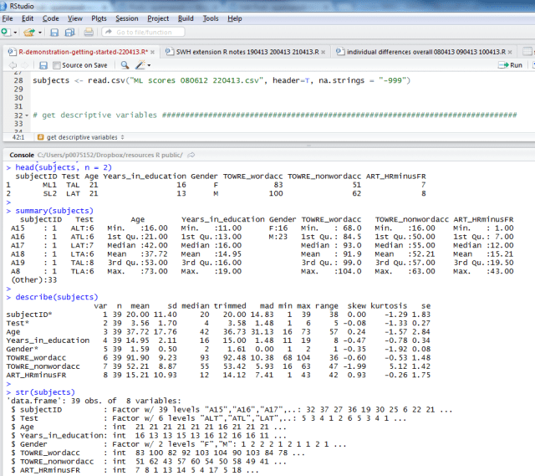Open the New File dropdown arrow
The width and height of the screenshot is (535, 476).
pos(15,32)
